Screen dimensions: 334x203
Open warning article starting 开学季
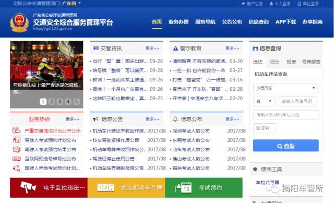pos(200,99)
